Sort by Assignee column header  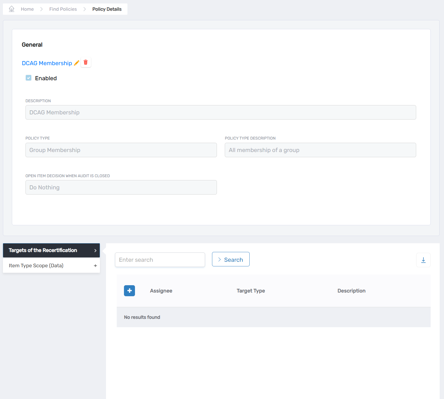click(x=161, y=291)
